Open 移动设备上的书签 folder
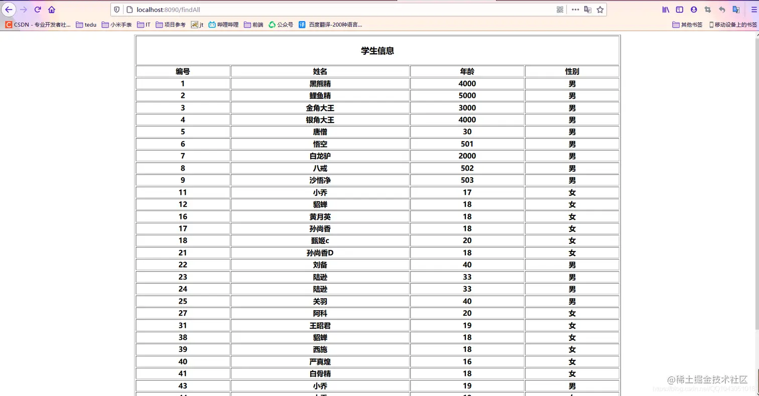The height and width of the screenshot is (396, 759). [732, 25]
